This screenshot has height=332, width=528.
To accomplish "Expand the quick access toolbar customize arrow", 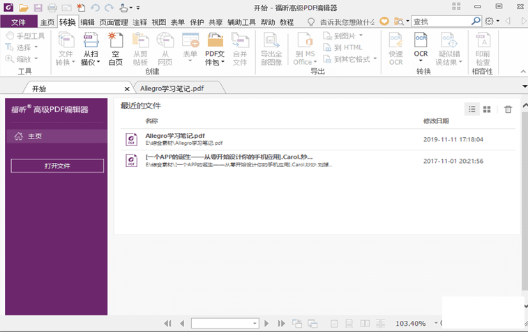I will (138, 8).
